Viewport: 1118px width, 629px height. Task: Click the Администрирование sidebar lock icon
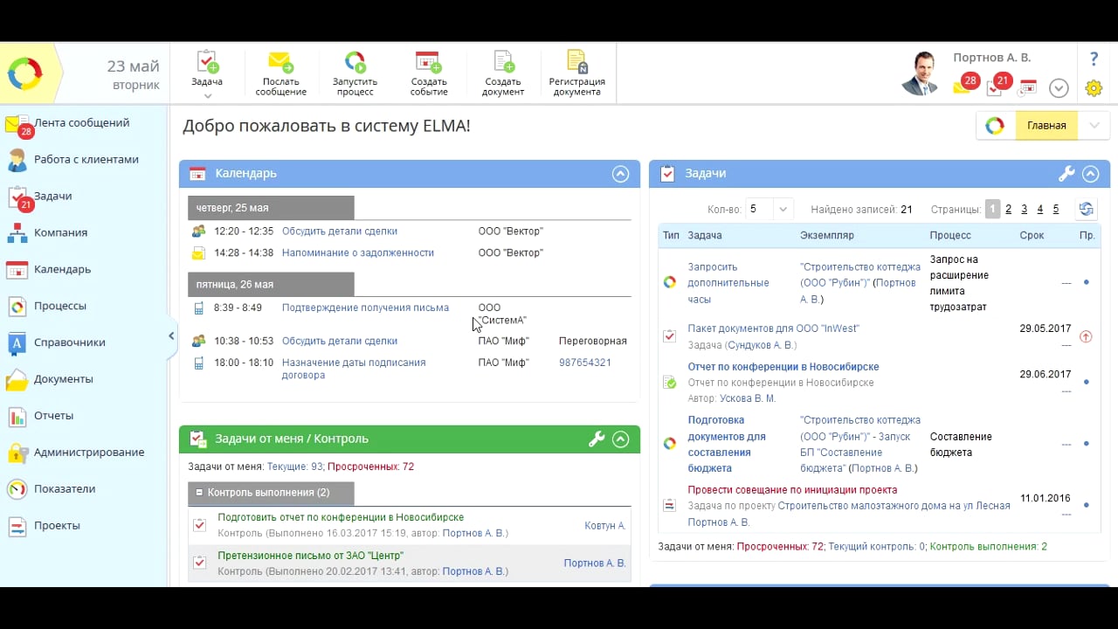[x=17, y=453]
